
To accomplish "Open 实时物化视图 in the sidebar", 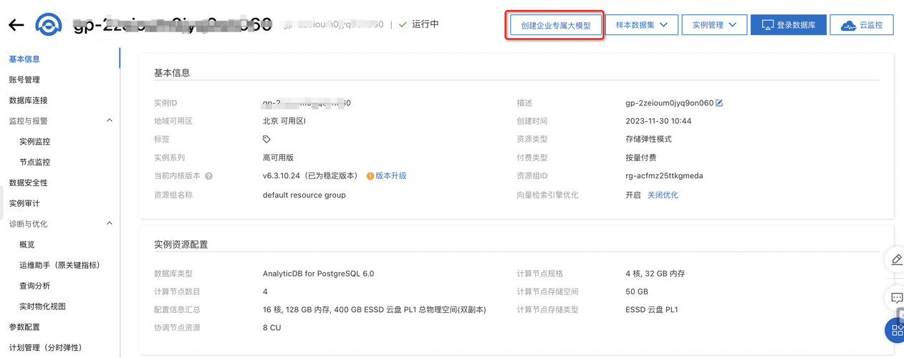I will (42, 306).
